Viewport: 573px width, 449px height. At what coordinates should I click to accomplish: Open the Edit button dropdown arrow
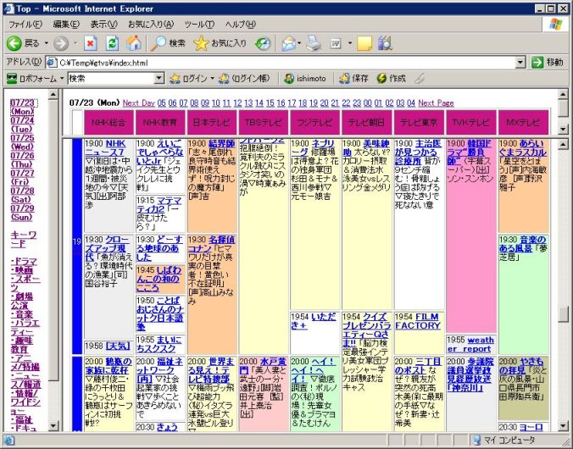point(349,43)
